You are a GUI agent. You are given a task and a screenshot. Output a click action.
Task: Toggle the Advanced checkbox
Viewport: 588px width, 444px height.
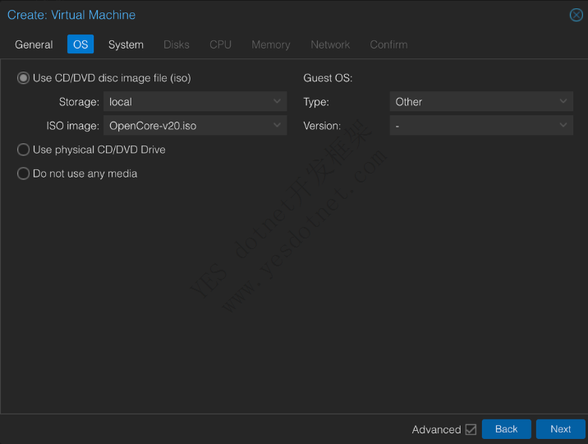click(471, 429)
